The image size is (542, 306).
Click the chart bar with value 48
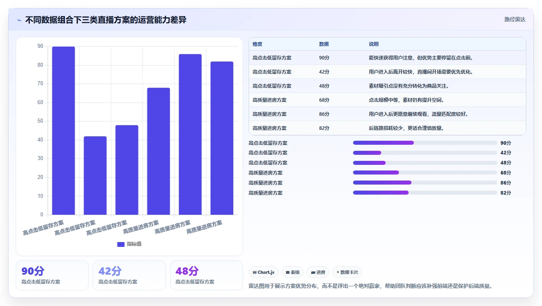[x=127, y=170]
